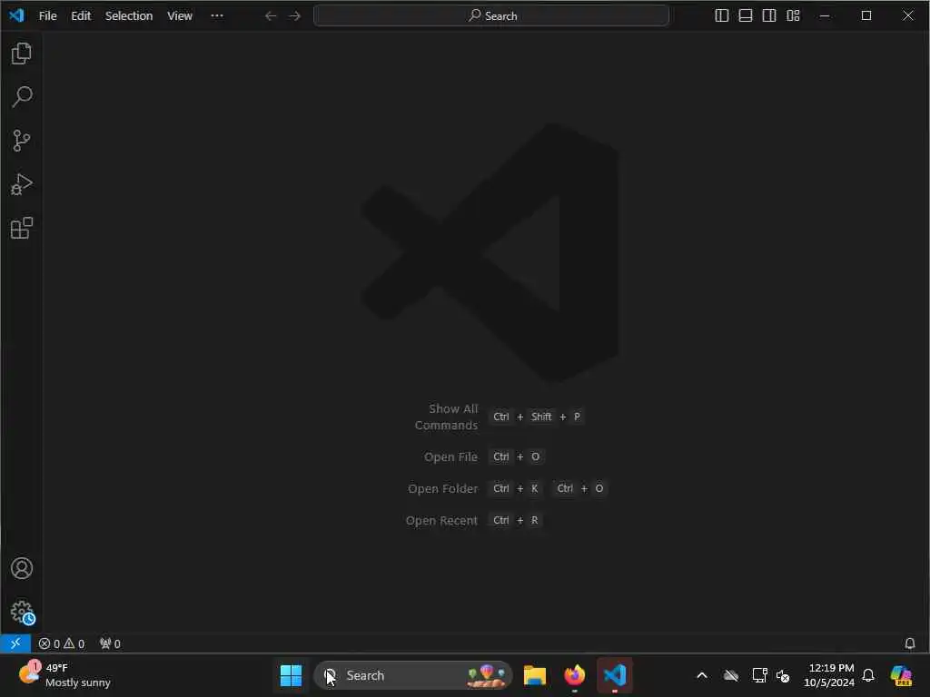930x697 pixels.
Task: Open the weather widget showing 49°F
Action: (x=65, y=675)
